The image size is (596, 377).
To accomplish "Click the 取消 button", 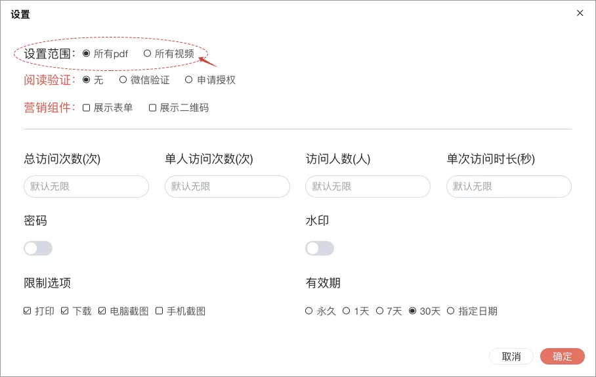I will [511, 357].
